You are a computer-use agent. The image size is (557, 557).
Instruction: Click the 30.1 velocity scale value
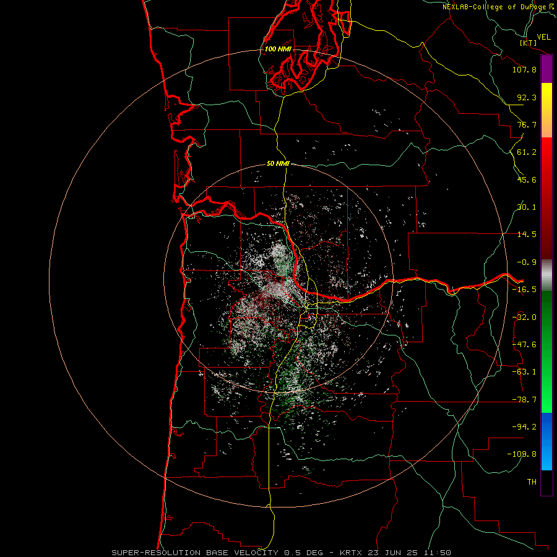[527, 207]
